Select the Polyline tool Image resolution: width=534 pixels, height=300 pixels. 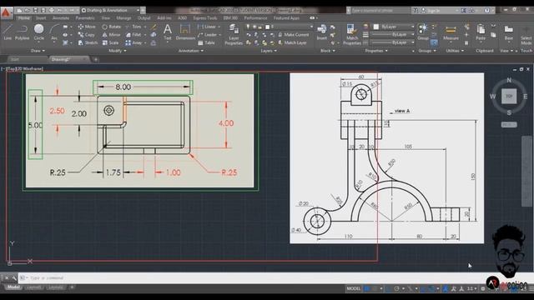pos(23,32)
